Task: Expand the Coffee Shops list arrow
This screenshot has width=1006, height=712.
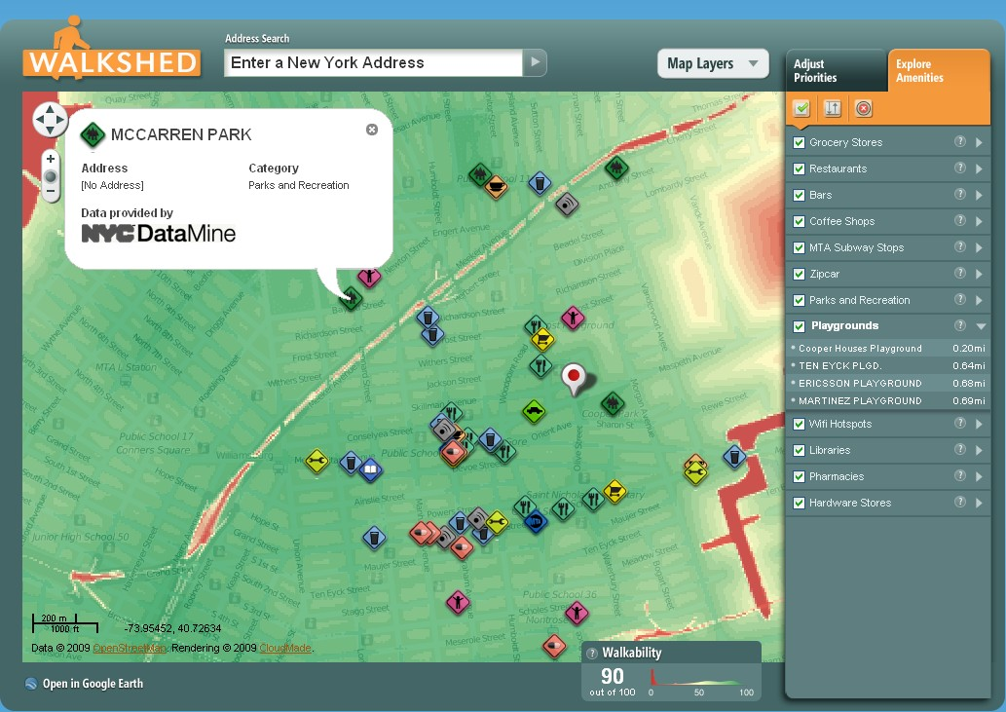Action: (979, 221)
